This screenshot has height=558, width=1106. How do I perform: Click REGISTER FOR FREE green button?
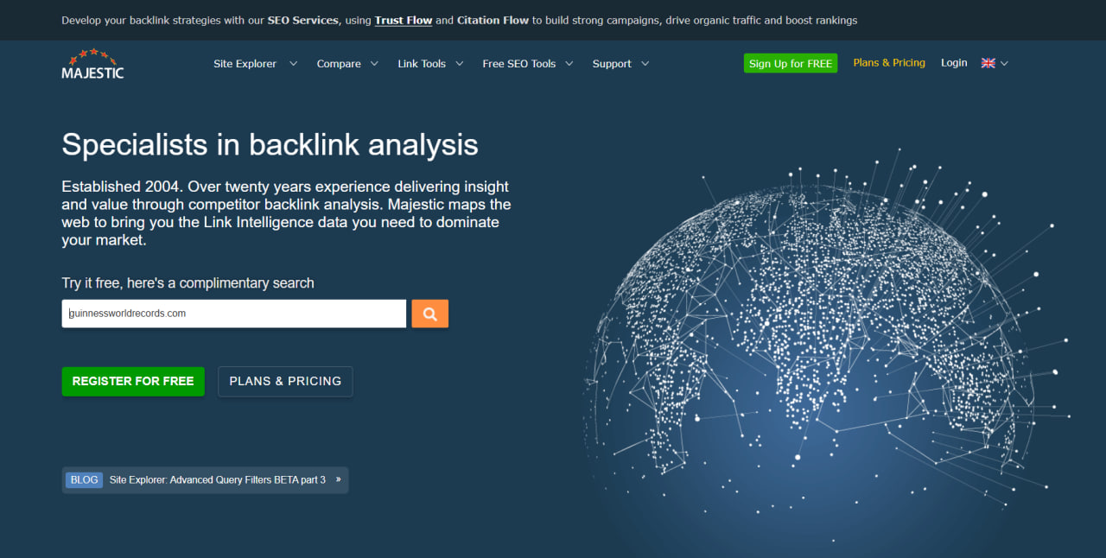pyautogui.click(x=133, y=381)
